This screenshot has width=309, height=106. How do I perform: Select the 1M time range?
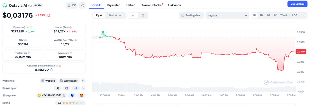pos(268,15)
